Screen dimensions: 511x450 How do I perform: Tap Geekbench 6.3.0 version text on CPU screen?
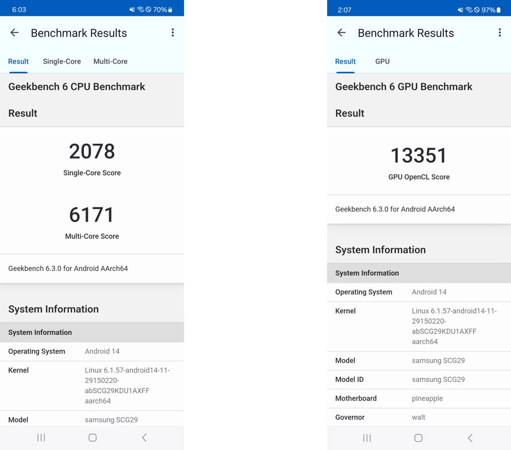tap(68, 268)
